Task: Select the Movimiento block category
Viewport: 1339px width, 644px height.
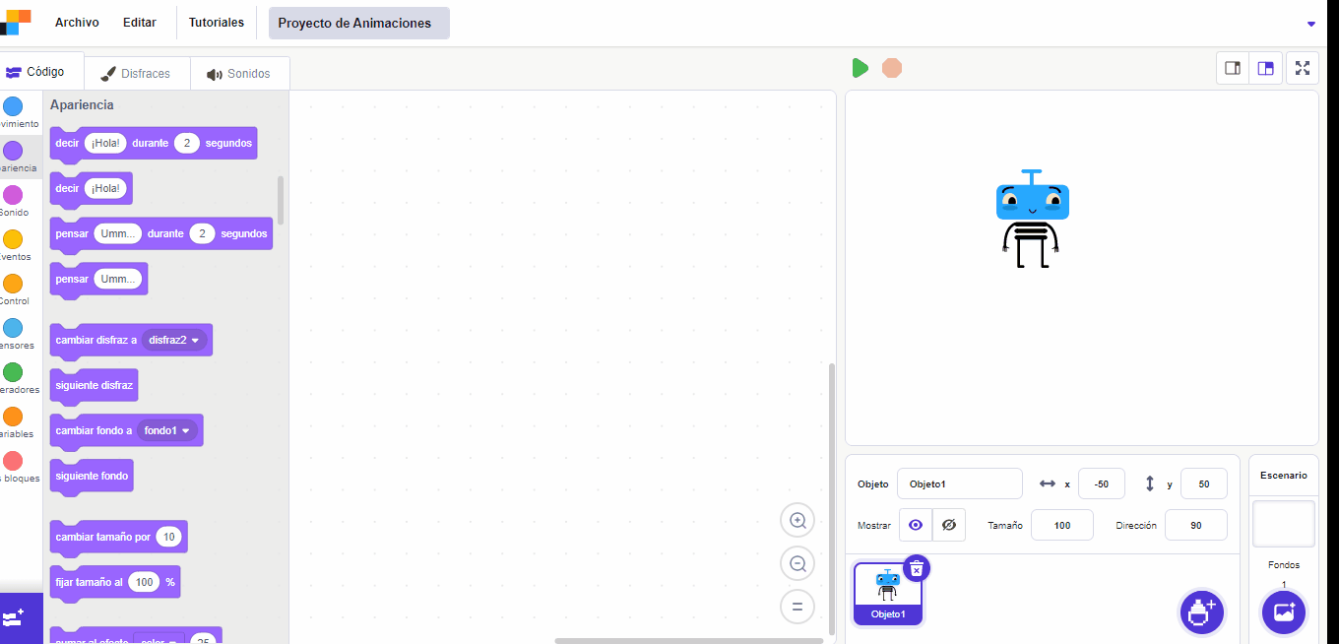Action: tap(19, 113)
